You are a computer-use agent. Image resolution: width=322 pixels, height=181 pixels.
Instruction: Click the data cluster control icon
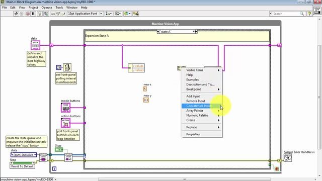[x=35, y=45]
